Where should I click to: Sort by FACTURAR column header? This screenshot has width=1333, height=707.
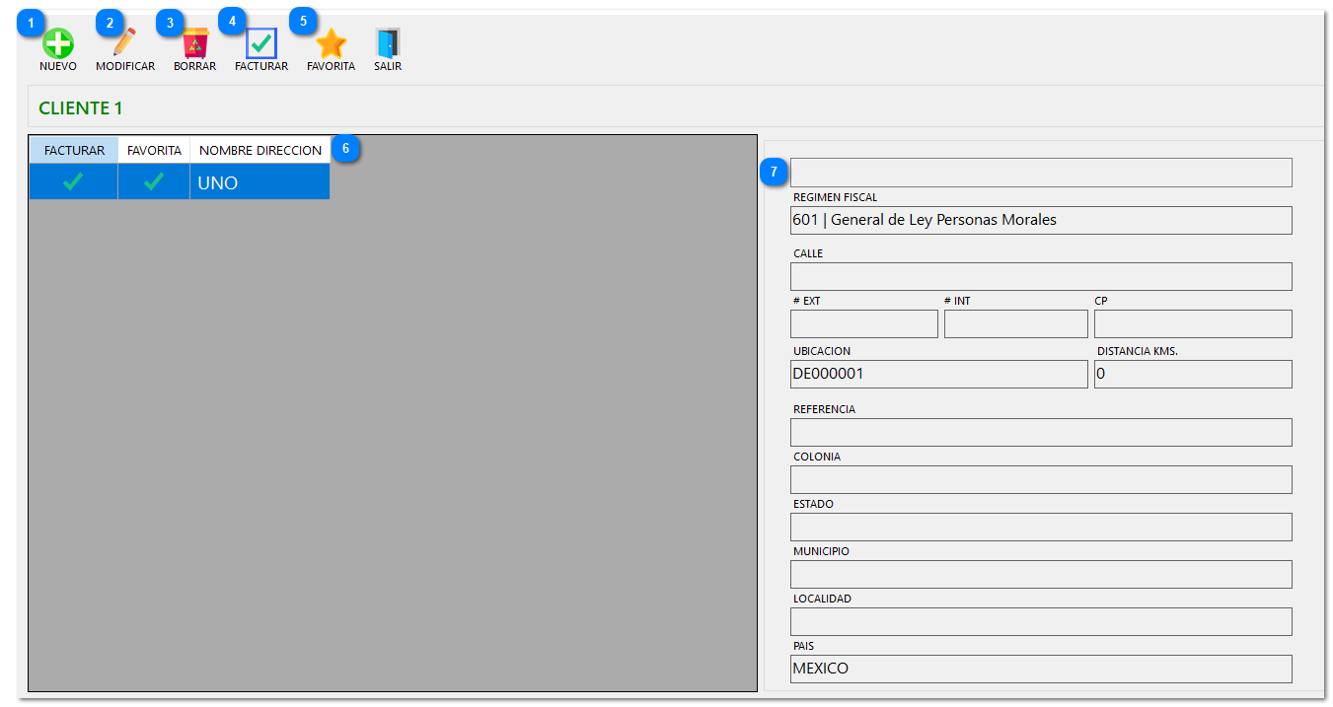[x=74, y=150]
